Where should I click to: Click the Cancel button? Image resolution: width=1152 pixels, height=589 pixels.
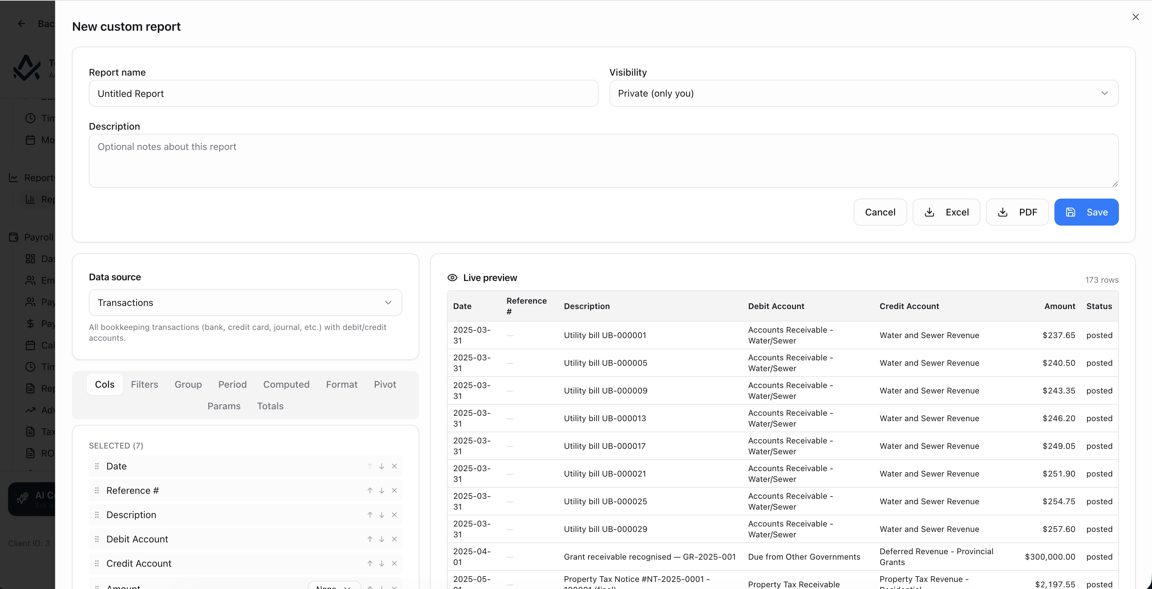coord(880,212)
